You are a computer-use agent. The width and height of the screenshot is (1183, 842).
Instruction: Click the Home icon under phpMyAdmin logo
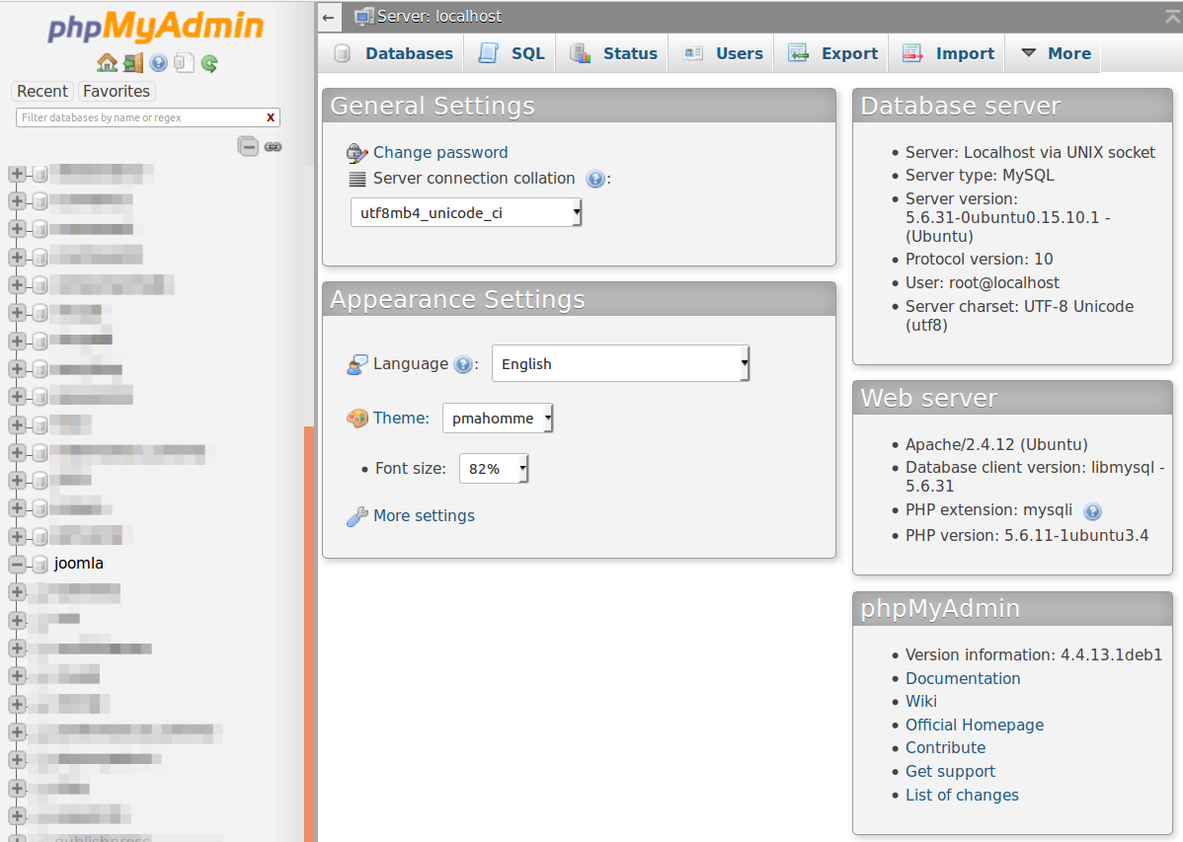[107, 63]
